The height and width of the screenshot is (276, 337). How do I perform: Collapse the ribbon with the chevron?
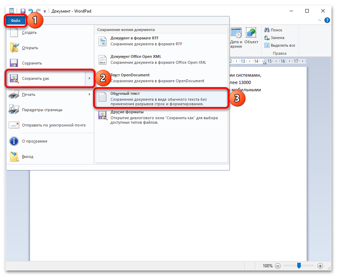pyautogui.click(x=319, y=20)
